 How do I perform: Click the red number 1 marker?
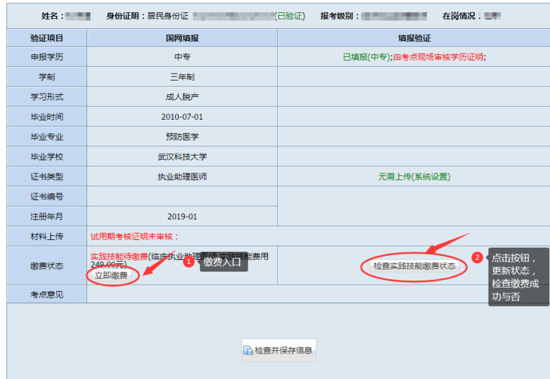pyautogui.click(x=188, y=262)
